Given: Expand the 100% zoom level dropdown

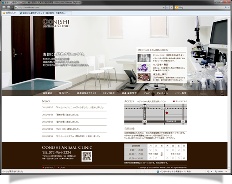Looking at the screenshot, I should [226, 172].
